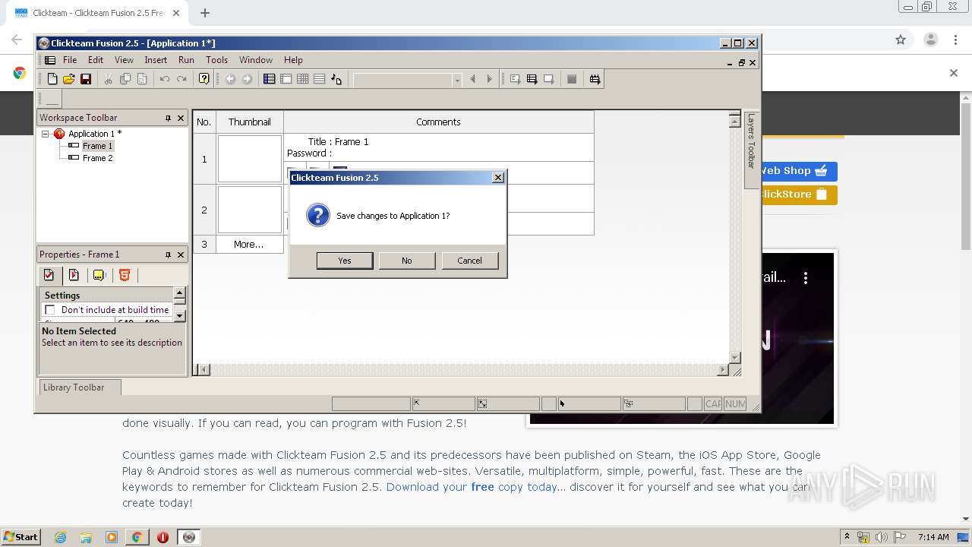
Task: Click the Cut scissors icon
Action: tap(109, 79)
